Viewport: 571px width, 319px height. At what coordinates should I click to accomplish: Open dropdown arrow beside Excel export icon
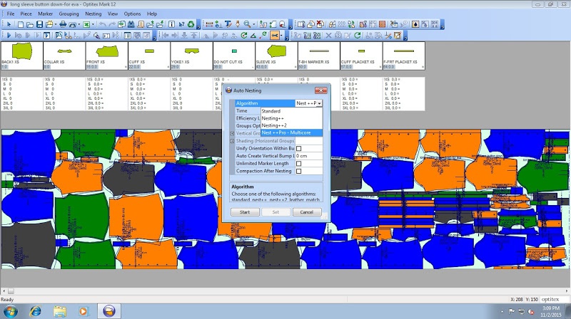tap(94, 24)
